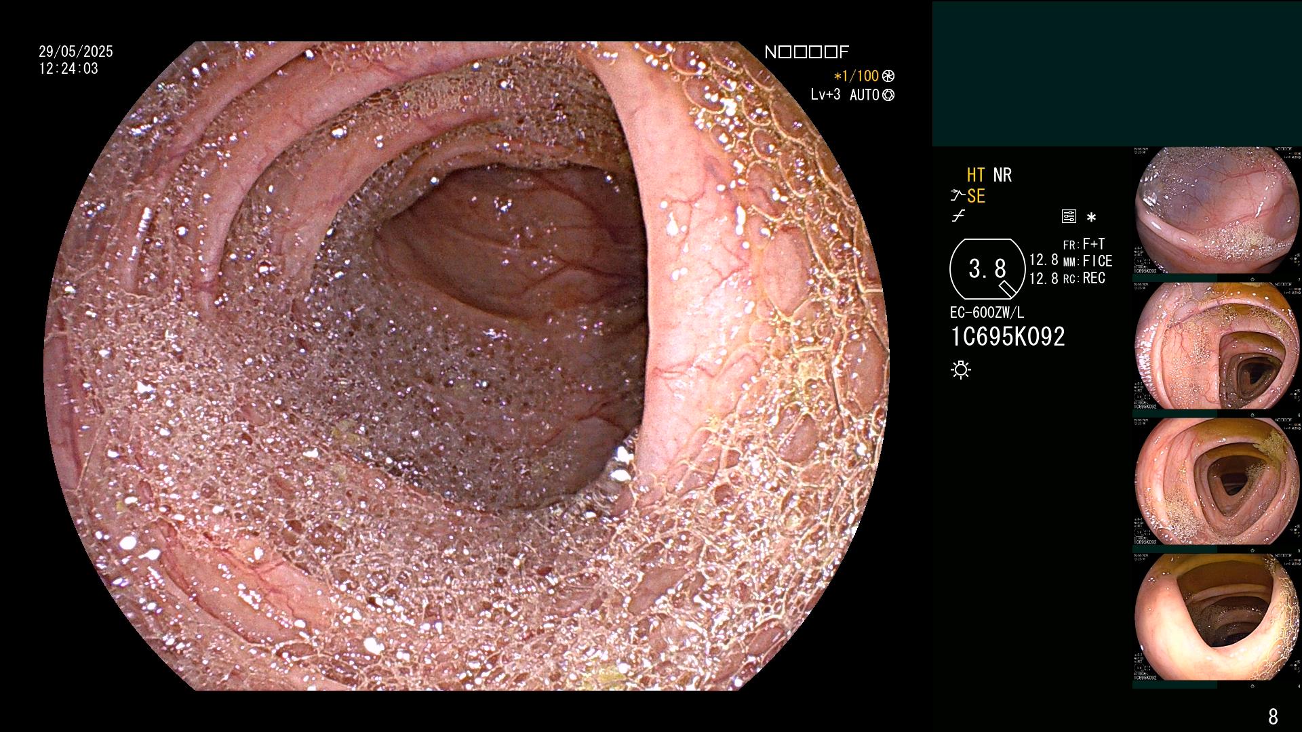1302x732 pixels.
Task: Click the MM: FICE setting
Action: 1088,261
